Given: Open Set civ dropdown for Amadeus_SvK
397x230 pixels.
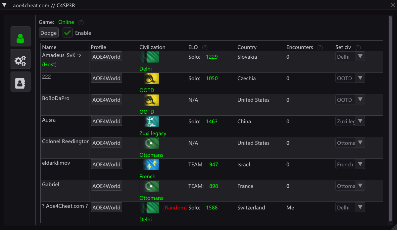Looking at the screenshot, I should tap(350, 57).
